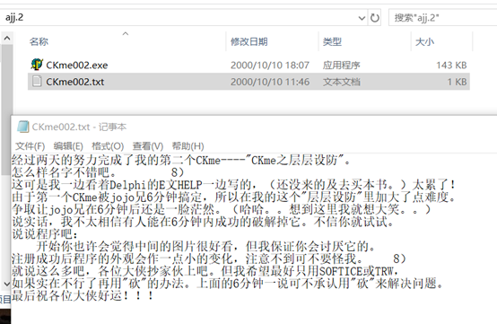
Task: Click the down arrow of the Explorer sidebar scrollbar
Action: (x=7, y=284)
